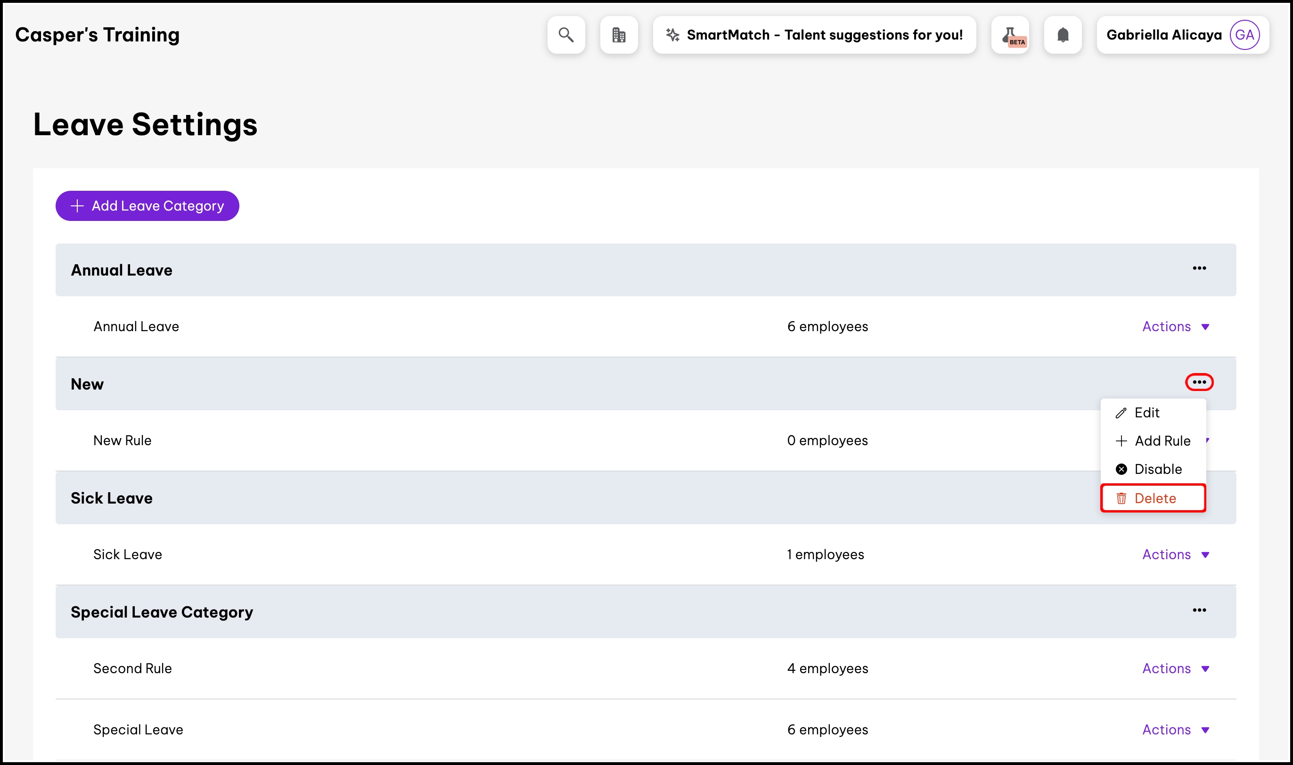This screenshot has height=765, width=1293.
Task: Click Casper's Training title
Action: [98, 34]
